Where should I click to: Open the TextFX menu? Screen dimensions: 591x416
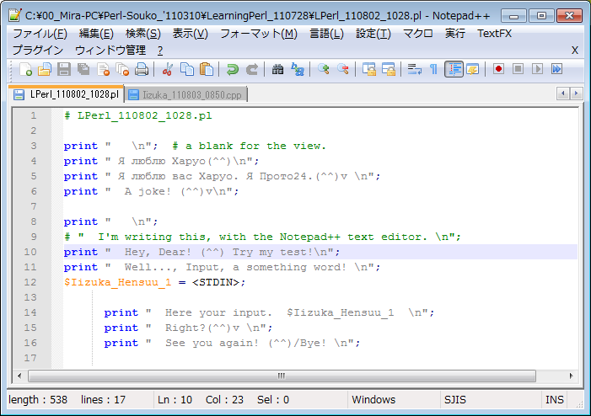(x=495, y=34)
